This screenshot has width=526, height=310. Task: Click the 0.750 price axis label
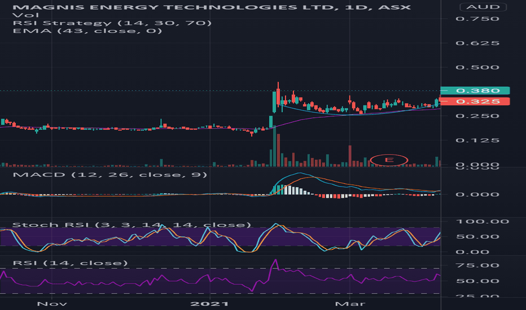pyautogui.click(x=477, y=19)
